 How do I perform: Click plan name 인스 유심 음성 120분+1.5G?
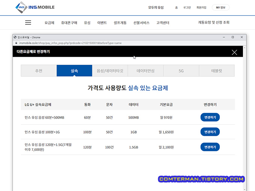tap(48, 147)
